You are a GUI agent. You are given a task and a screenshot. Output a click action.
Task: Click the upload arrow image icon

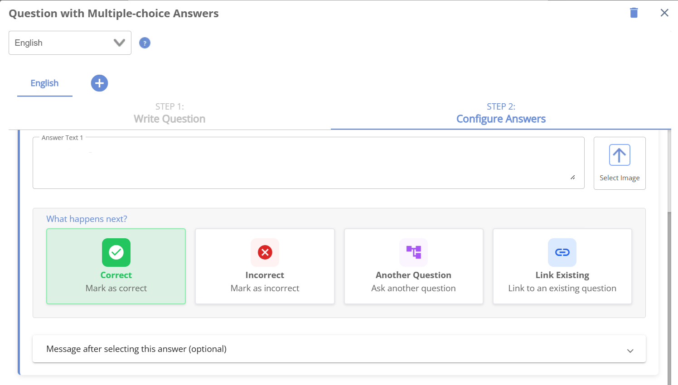pos(619,155)
